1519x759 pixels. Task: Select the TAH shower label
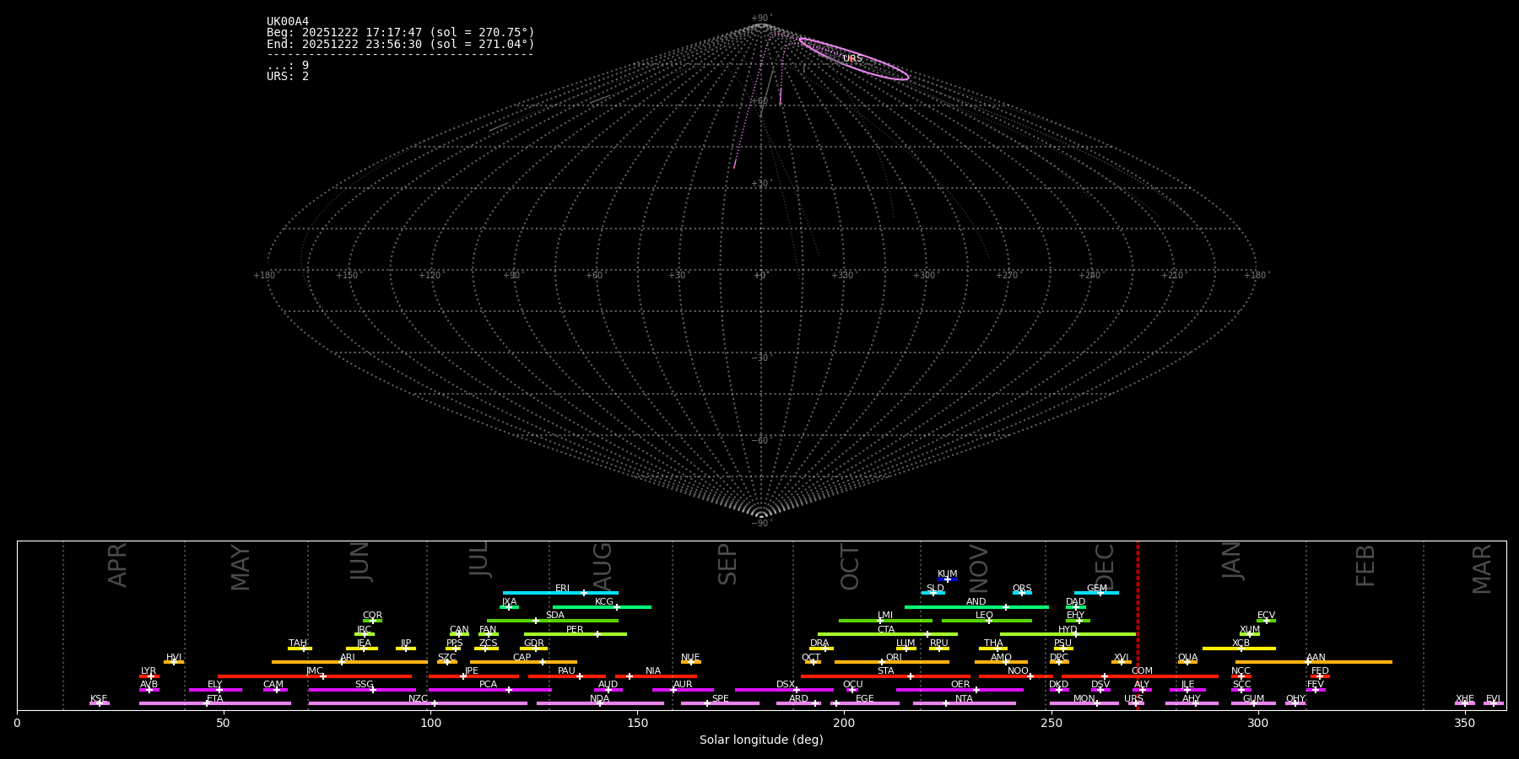[298, 643]
